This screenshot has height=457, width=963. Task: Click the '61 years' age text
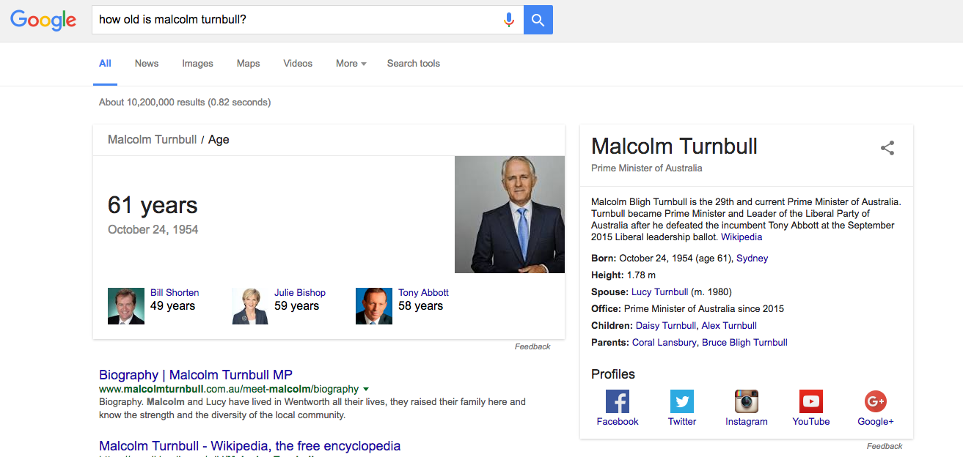[153, 205]
